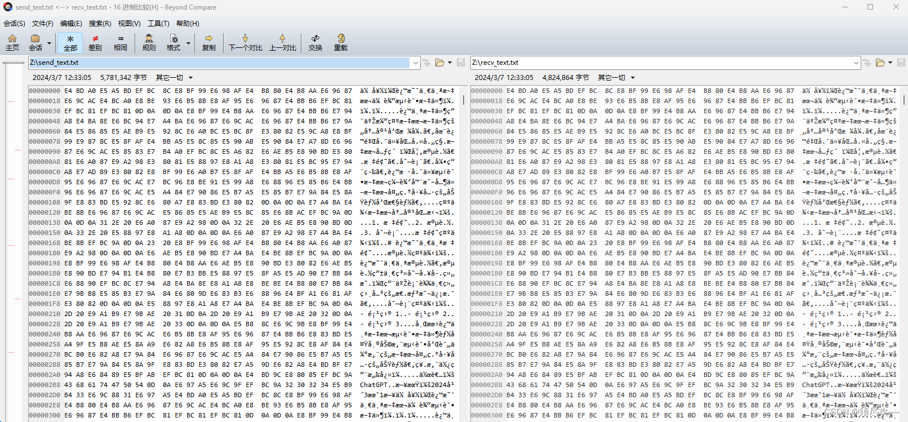Open the 规则 rules settings
The width and height of the screenshot is (908, 422).
coord(149,43)
